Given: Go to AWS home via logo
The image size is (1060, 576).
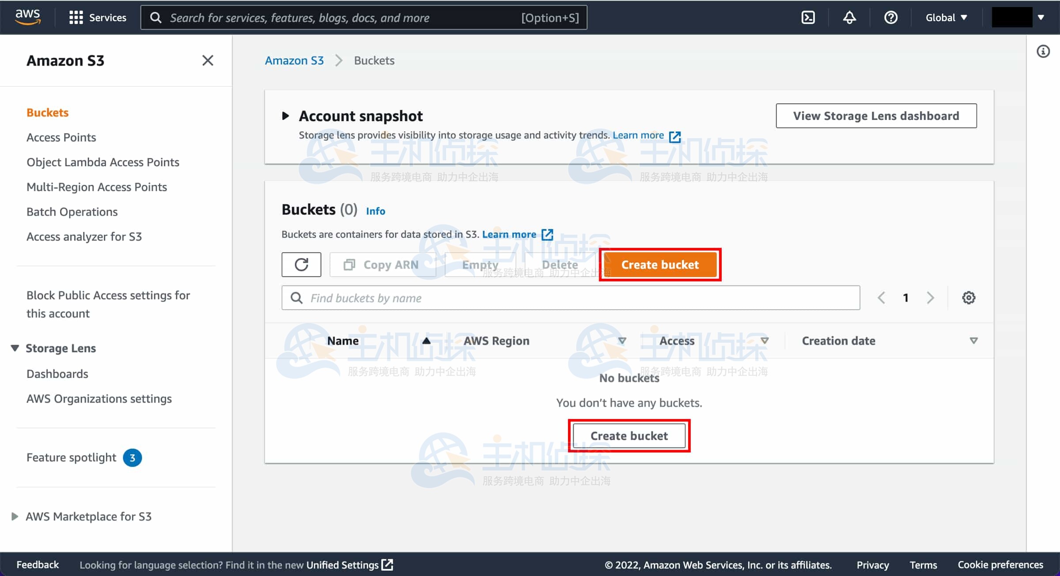Looking at the screenshot, I should click(27, 17).
